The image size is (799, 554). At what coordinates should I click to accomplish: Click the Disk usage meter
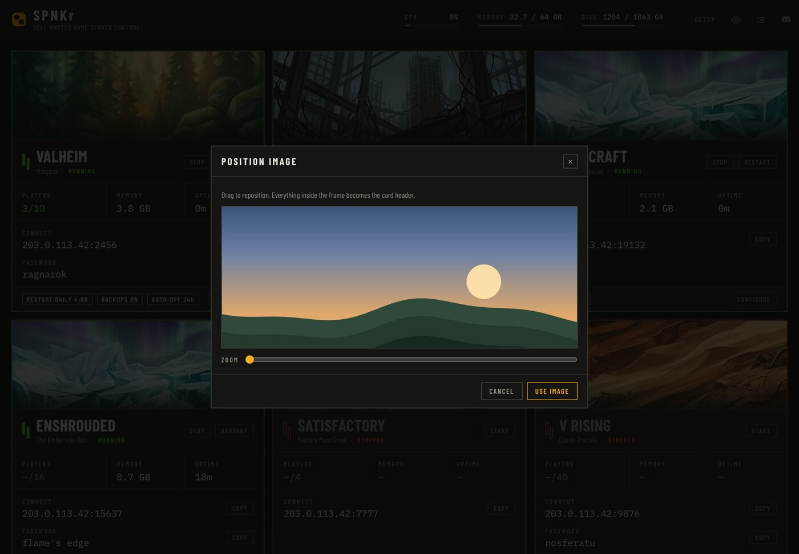click(x=623, y=19)
